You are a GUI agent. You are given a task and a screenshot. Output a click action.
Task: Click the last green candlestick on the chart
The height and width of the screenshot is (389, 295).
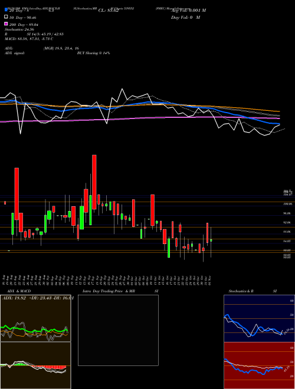point(211,240)
